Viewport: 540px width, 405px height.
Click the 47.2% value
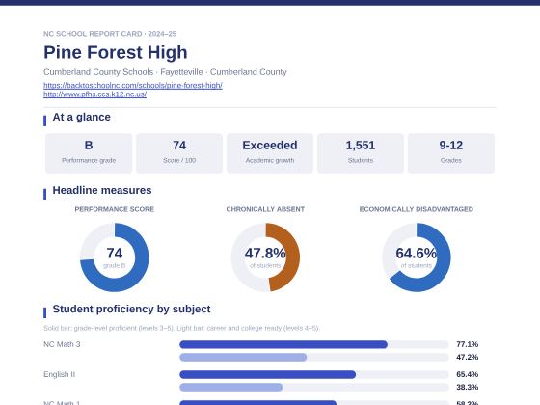(x=468, y=357)
